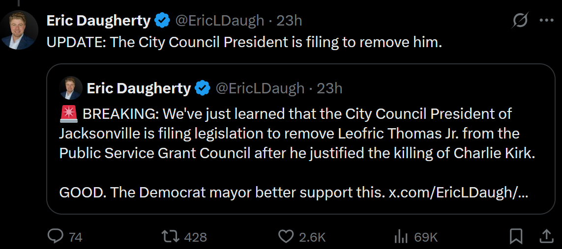Open Eric Daugherty's main profile avatar

(x=19, y=30)
